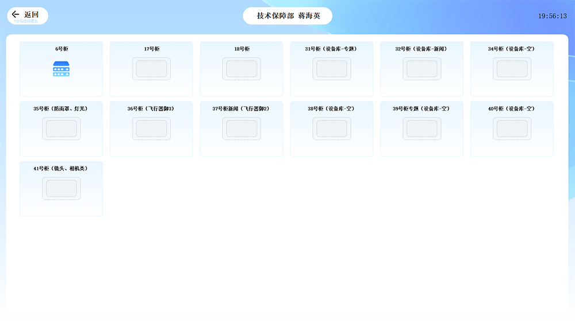Screen dimensions: 575x323
Task: Click the 6号柜 cabinet icon
Action: pyautogui.click(x=61, y=69)
